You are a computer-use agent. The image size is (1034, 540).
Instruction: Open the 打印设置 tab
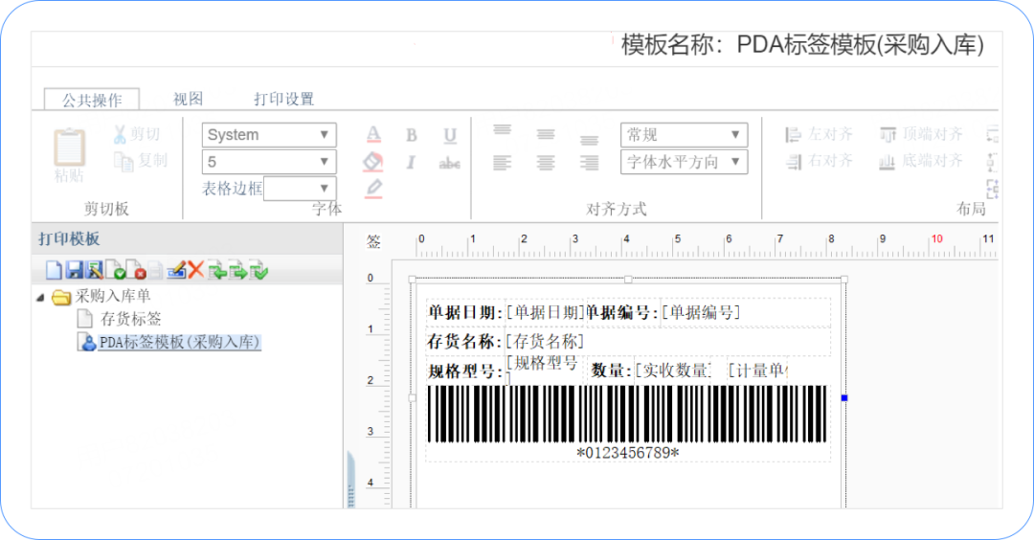[283, 99]
